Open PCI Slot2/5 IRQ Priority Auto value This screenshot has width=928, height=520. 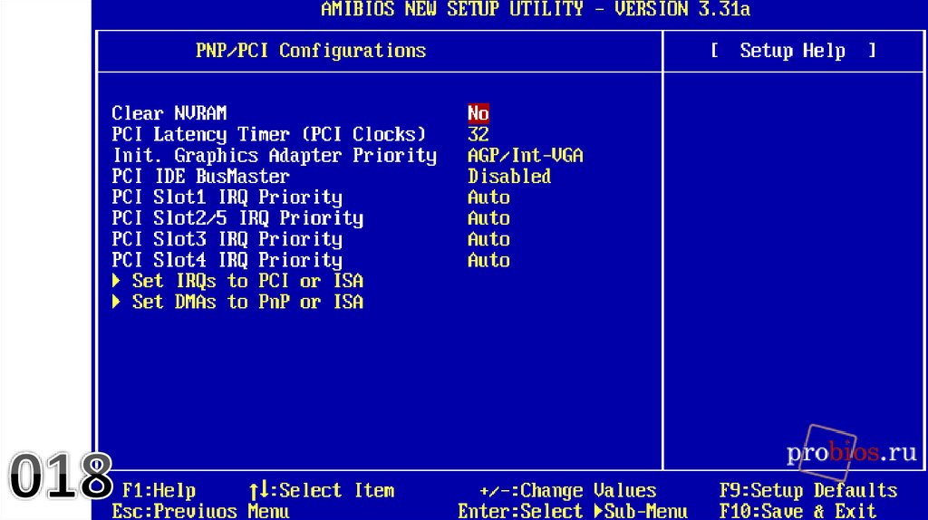[x=488, y=217]
